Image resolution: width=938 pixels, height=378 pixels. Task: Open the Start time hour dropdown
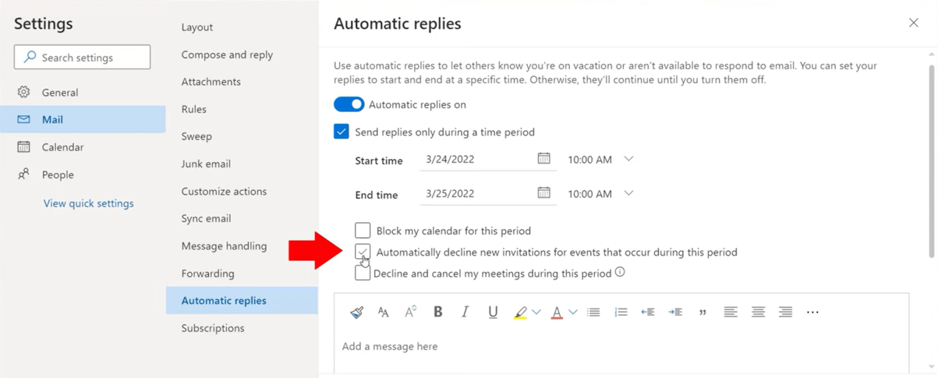point(628,159)
